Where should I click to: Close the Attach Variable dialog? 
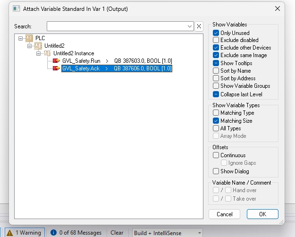click(278, 8)
